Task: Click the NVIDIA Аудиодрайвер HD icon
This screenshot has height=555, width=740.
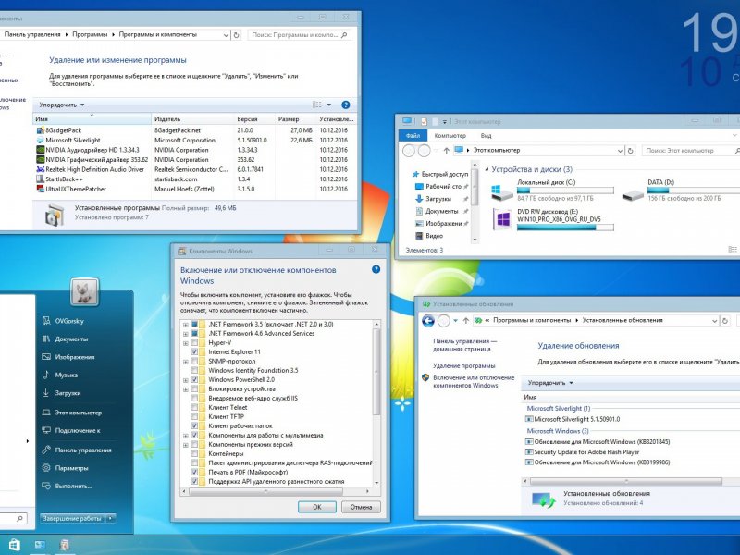Action: [41, 150]
